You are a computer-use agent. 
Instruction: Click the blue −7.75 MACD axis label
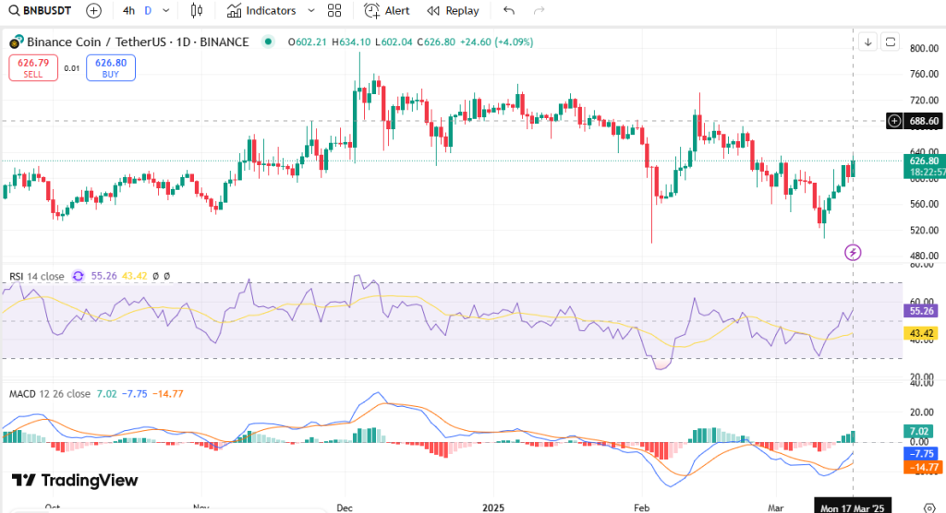pos(921,453)
